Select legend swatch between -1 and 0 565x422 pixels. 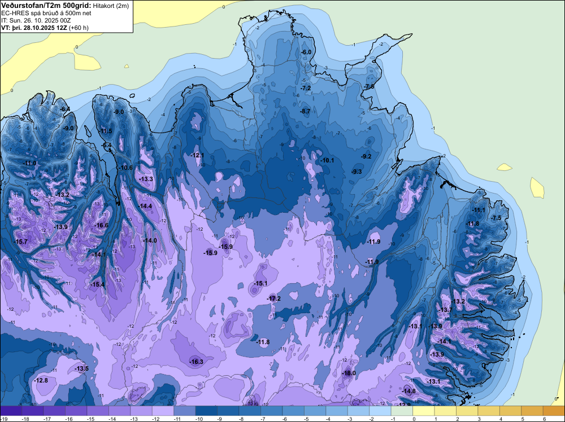point(402,411)
